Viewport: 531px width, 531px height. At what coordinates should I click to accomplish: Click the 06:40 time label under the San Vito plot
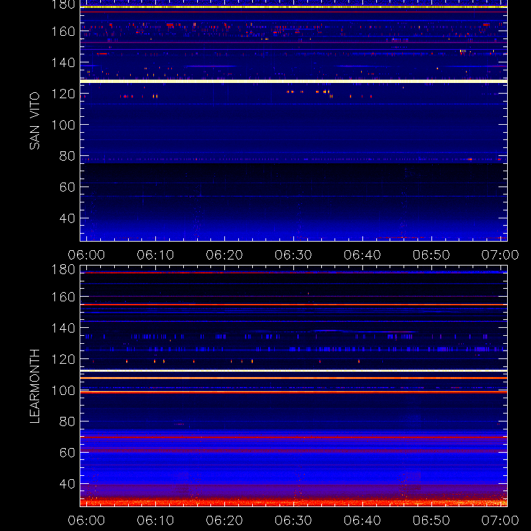362,255
